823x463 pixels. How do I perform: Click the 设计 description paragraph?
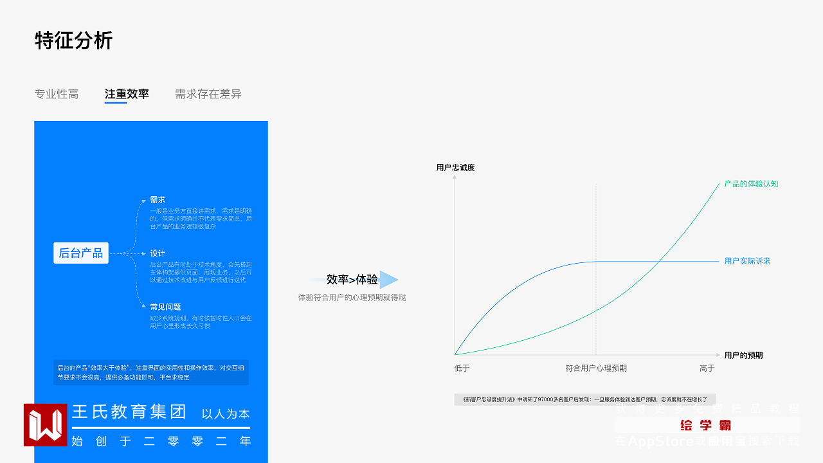201,272
